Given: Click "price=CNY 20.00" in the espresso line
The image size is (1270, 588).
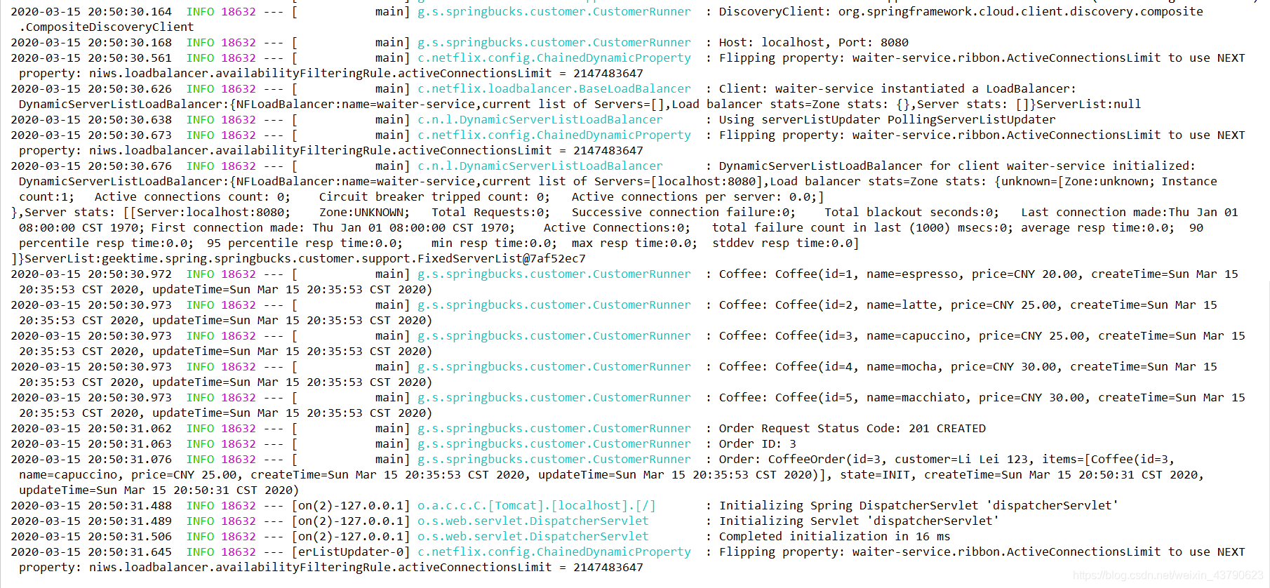Looking at the screenshot, I should pyautogui.click(x=1024, y=274).
